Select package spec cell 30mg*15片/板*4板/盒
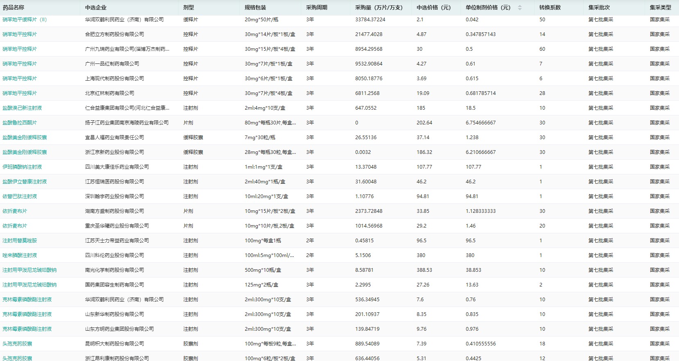The image size is (679, 361). click(x=270, y=49)
